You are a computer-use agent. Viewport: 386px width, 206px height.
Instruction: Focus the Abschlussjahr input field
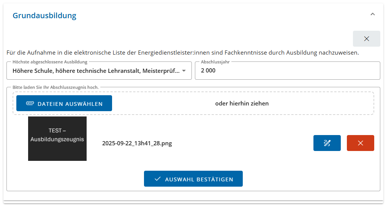287,71
